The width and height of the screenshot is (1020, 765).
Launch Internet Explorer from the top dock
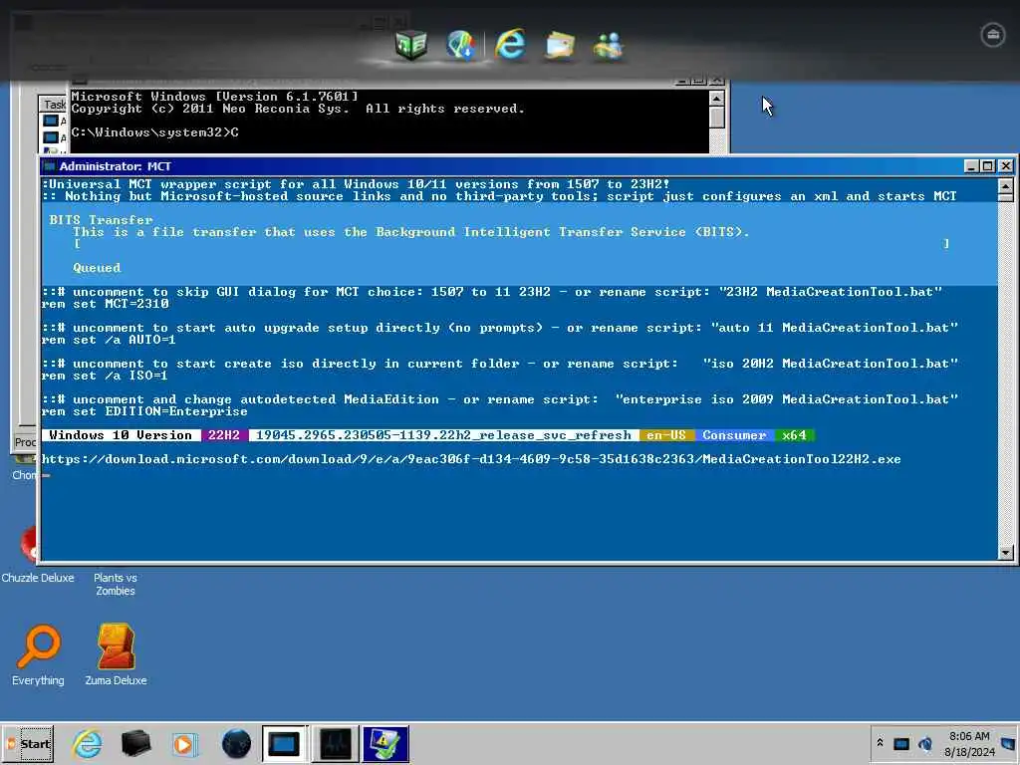pyautogui.click(x=510, y=45)
